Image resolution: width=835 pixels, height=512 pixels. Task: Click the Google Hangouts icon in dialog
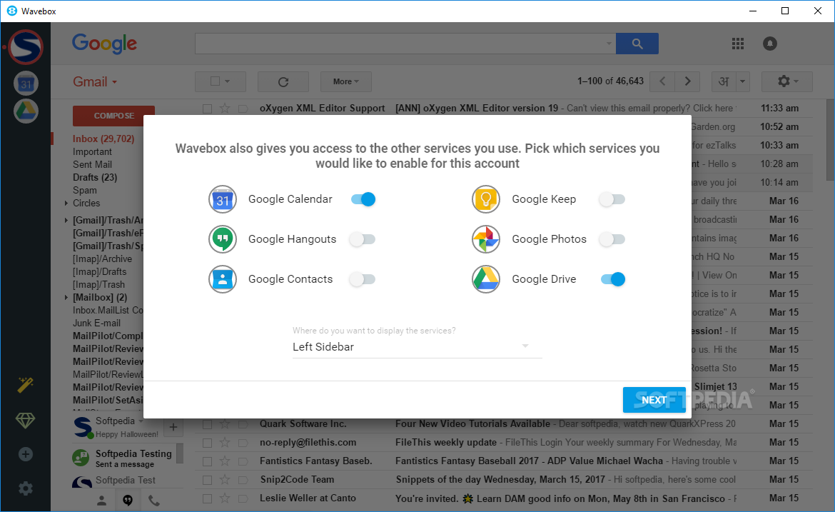[223, 239]
